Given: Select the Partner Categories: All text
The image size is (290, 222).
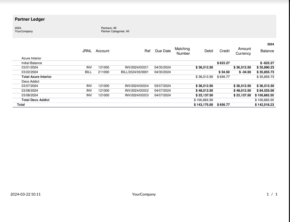Looking at the screenshot, I should click(x=115, y=31).
